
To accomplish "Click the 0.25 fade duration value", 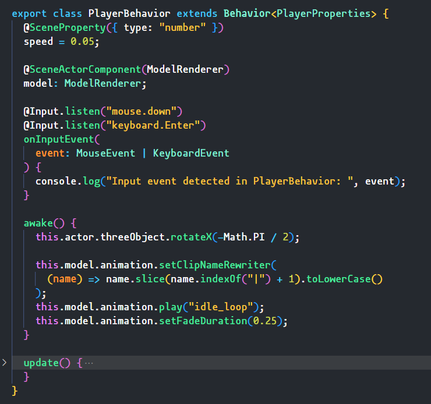I will coord(264,321).
